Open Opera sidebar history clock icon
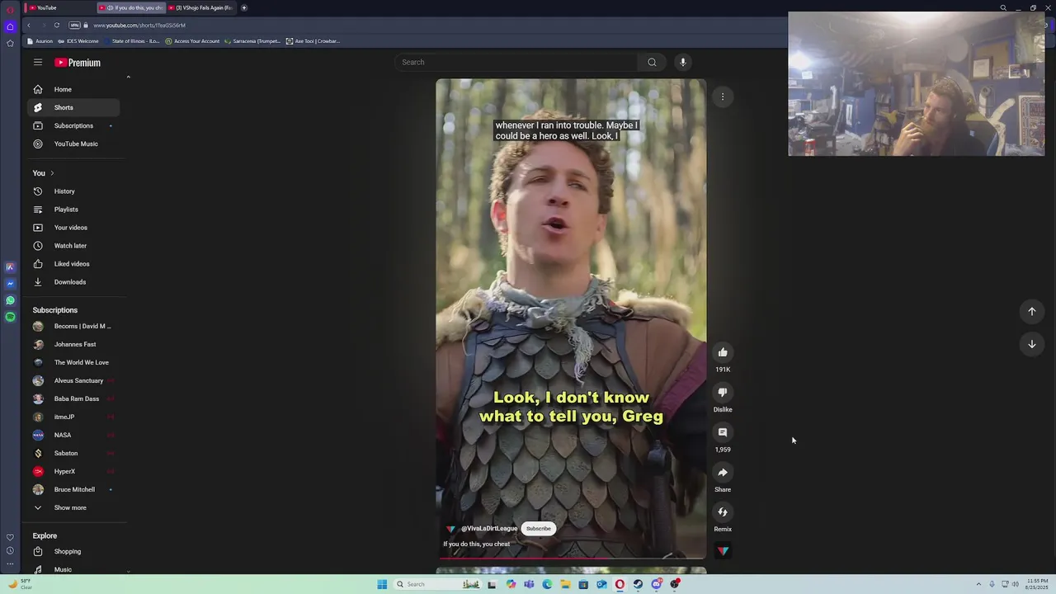 (x=10, y=550)
